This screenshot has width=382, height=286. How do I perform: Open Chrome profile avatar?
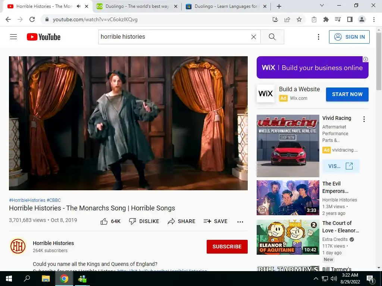pyautogui.click(x=362, y=19)
